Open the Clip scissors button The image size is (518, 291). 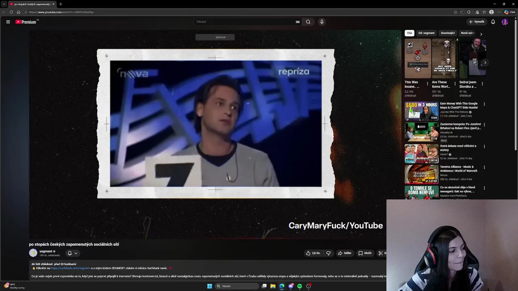click(x=382, y=253)
